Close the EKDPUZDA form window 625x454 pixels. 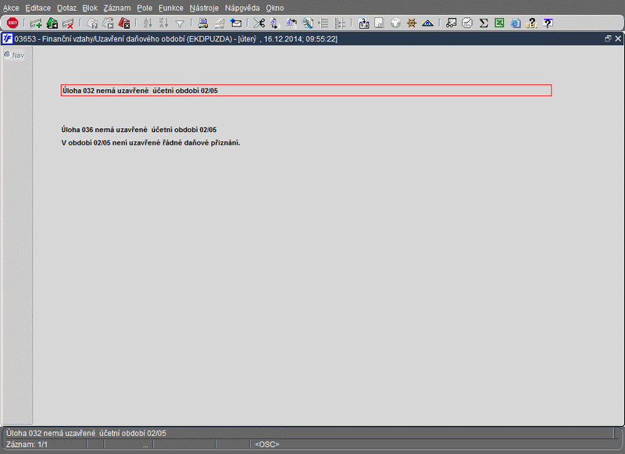(x=618, y=38)
